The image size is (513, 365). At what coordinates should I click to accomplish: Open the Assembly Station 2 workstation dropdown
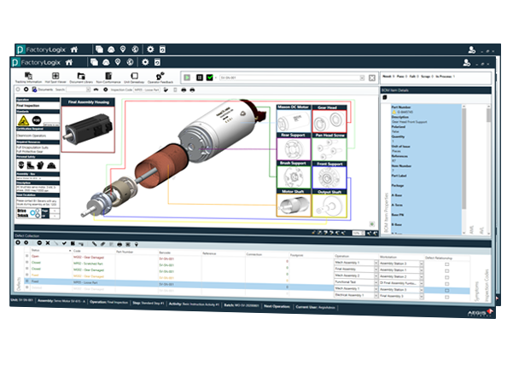coord(422,277)
